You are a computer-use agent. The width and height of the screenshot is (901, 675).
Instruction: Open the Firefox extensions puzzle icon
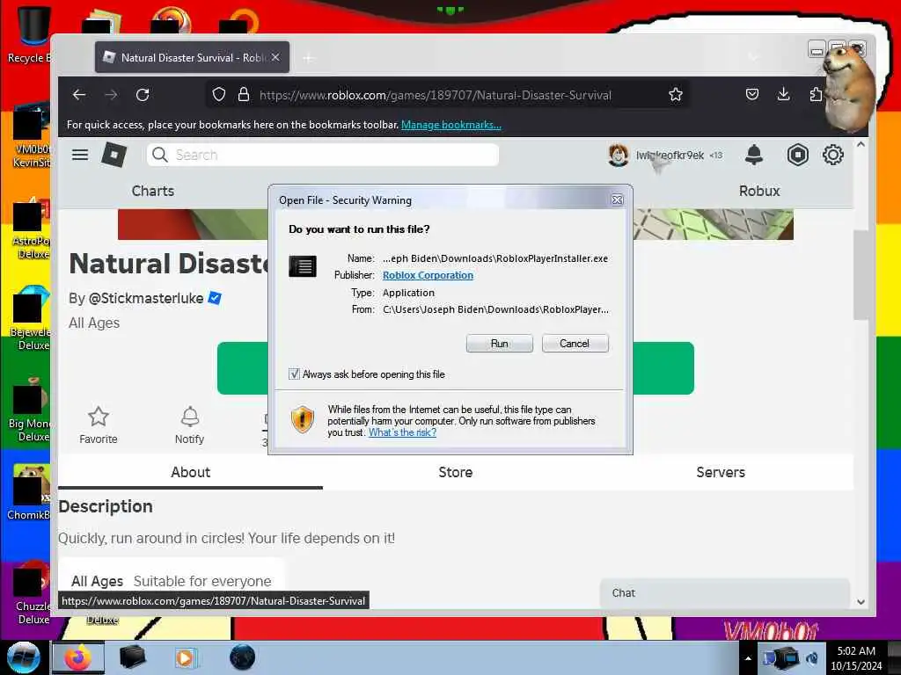[x=816, y=95]
